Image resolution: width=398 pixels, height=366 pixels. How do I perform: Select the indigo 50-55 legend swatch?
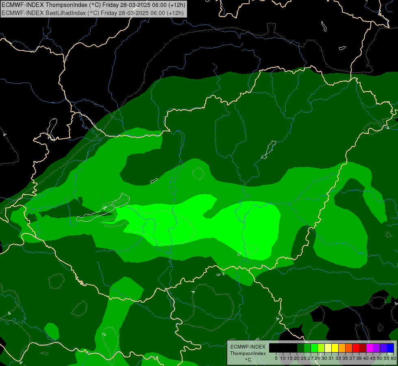coord(383,348)
